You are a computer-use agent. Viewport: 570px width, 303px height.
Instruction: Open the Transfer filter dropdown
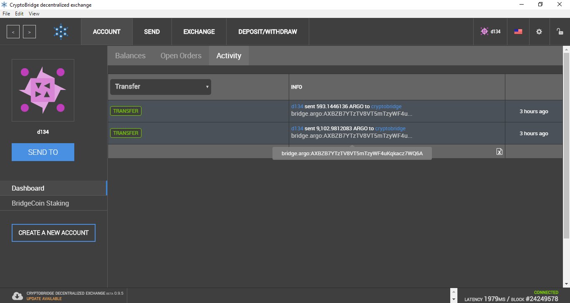point(161,87)
